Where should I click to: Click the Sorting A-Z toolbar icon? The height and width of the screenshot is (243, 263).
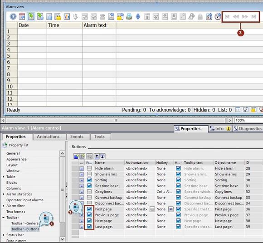pos(209,17)
